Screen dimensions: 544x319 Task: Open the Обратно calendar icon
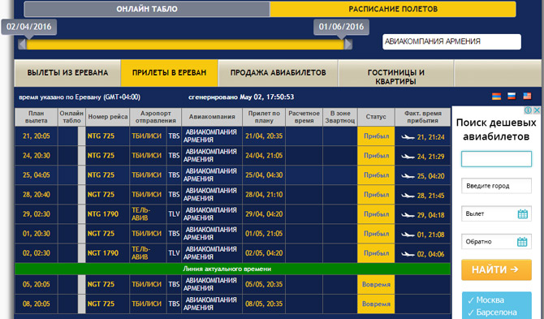[522, 242]
